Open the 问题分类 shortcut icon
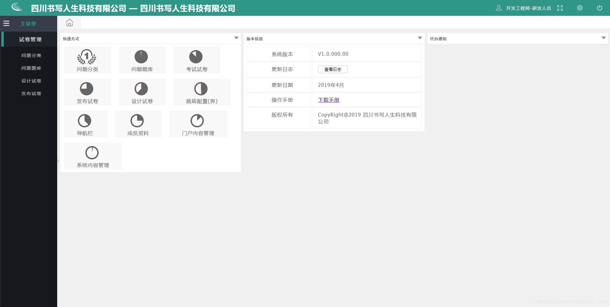Screen dimensions: 610x307 [87, 57]
